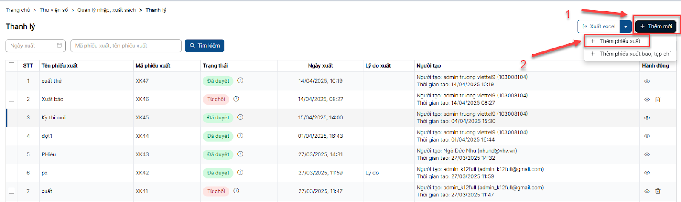Delete the rejected slip XK46
This screenshot has height=202, width=681.
658,100
